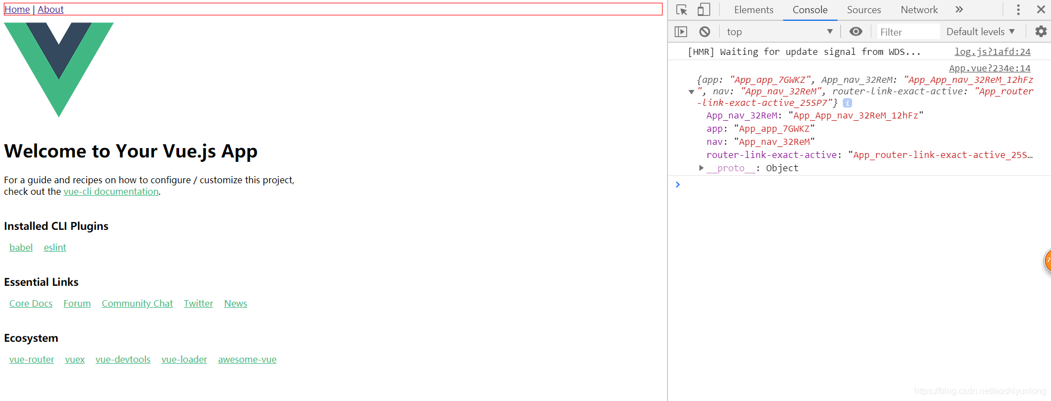Open the log.js?1afd:24 source link
Image resolution: width=1051 pixels, height=401 pixels.
point(992,52)
